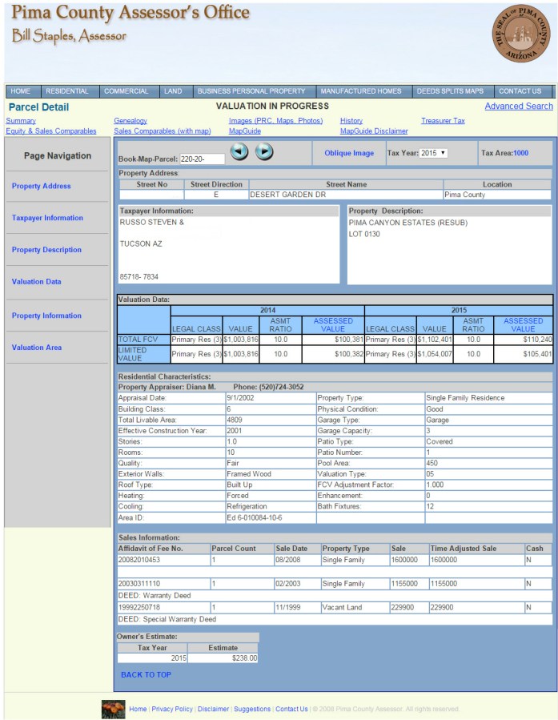The width and height of the screenshot is (558, 720).
Task: Click the previous parcel arrow icon
Action: [239, 152]
